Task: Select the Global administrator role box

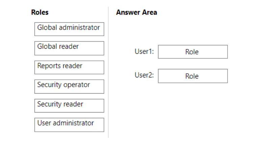Action: [69, 29]
